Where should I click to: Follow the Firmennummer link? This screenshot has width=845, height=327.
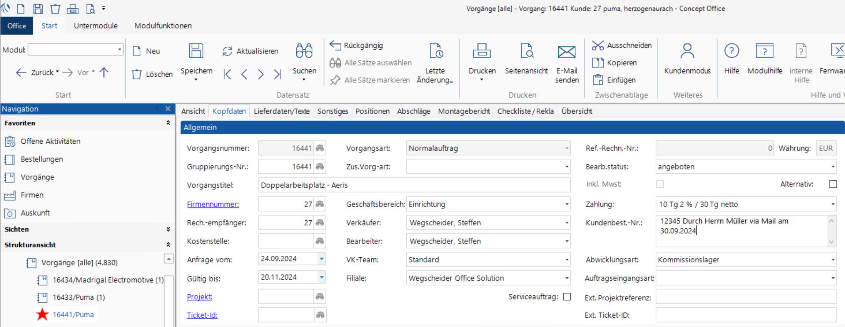tap(213, 204)
